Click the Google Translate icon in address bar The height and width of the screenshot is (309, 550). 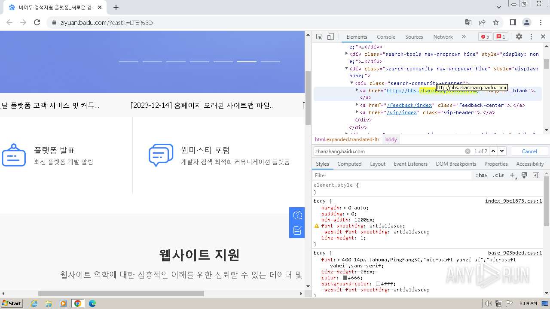coord(468,22)
